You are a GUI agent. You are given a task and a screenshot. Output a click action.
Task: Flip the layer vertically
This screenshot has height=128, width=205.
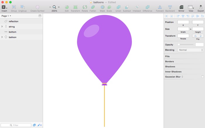pyautogui.click(x=201, y=36)
